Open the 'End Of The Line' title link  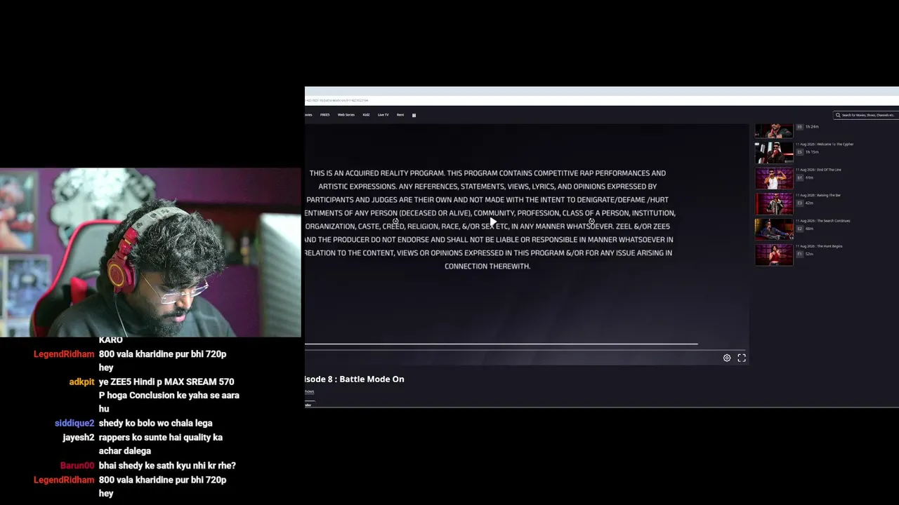818,170
